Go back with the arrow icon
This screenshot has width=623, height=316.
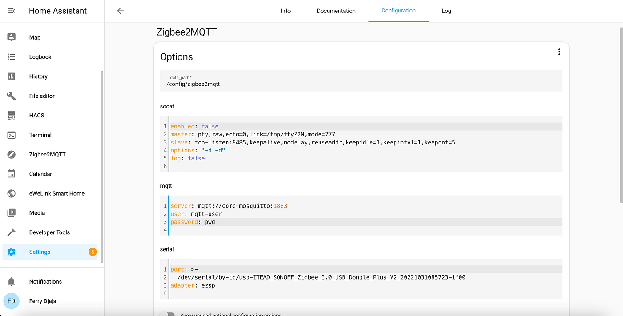tap(120, 11)
